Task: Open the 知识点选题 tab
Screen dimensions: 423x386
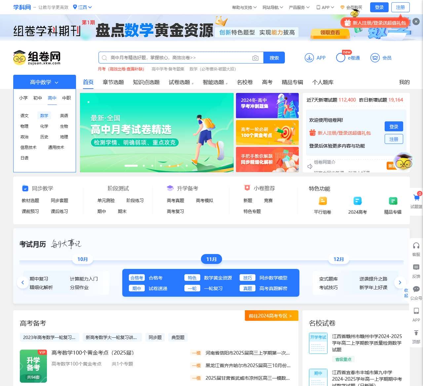Action: tap(146, 82)
